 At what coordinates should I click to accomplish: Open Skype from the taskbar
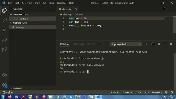click(71, 97)
